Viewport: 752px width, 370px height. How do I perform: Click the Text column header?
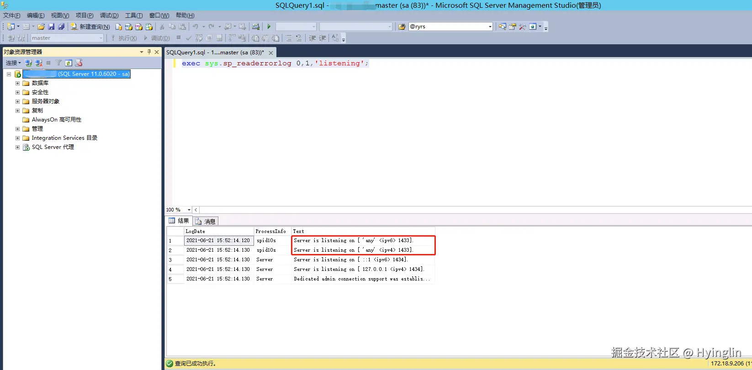pos(363,231)
